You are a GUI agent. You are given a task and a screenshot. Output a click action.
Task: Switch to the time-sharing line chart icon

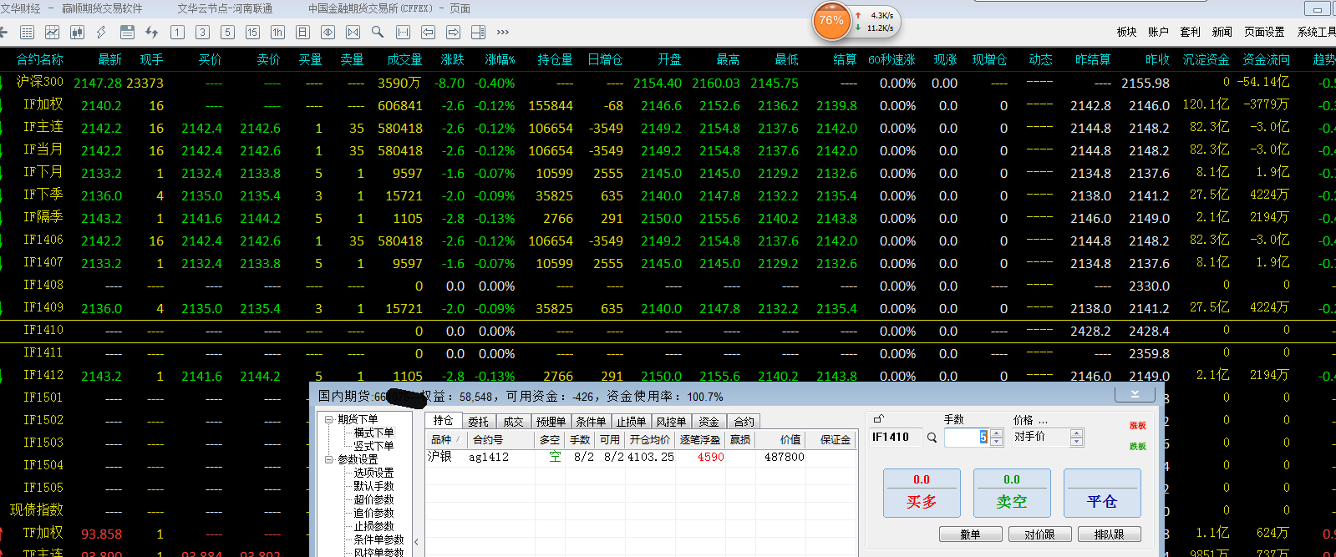click(x=52, y=33)
